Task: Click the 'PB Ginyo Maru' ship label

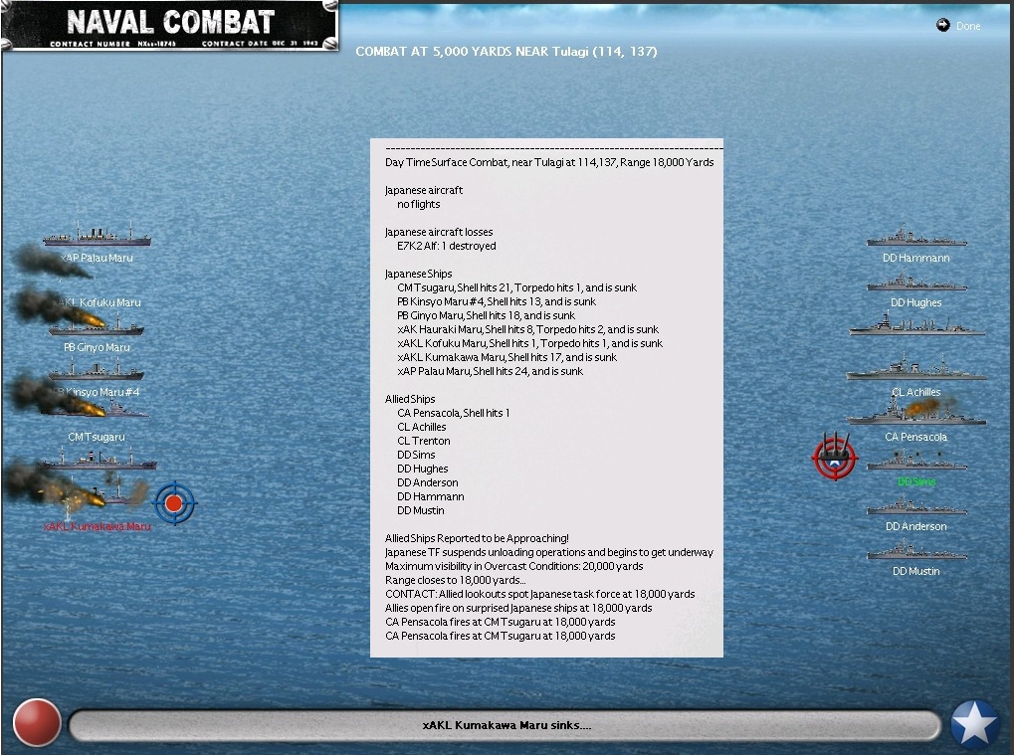Action: 97,347
